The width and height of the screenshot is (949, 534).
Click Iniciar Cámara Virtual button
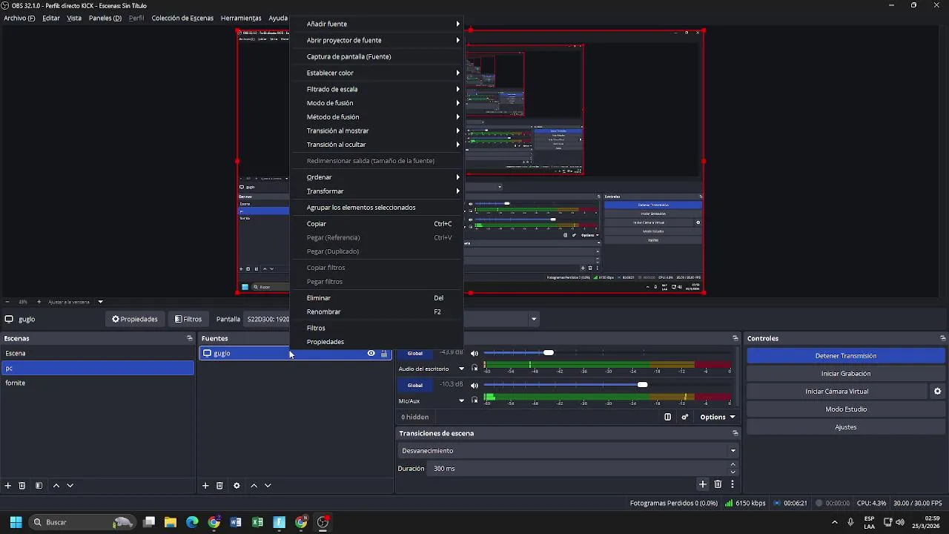(x=837, y=392)
